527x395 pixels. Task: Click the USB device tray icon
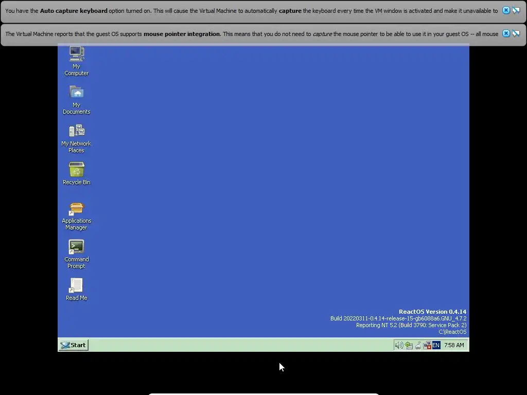point(418,345)
